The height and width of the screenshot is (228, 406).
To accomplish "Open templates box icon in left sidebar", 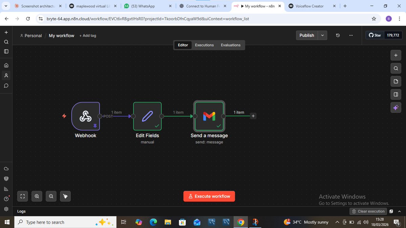I will 6,178.
